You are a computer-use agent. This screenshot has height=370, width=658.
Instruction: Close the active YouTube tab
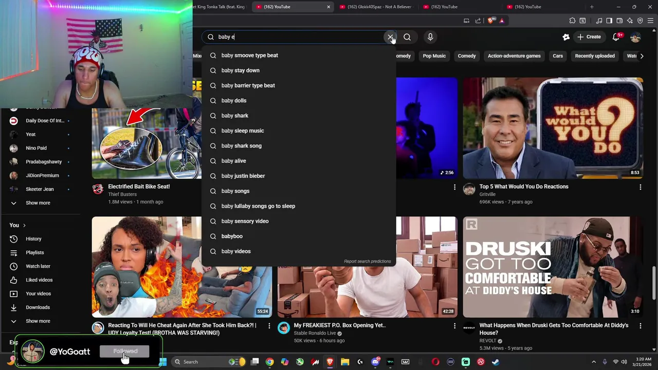(328, 7)
